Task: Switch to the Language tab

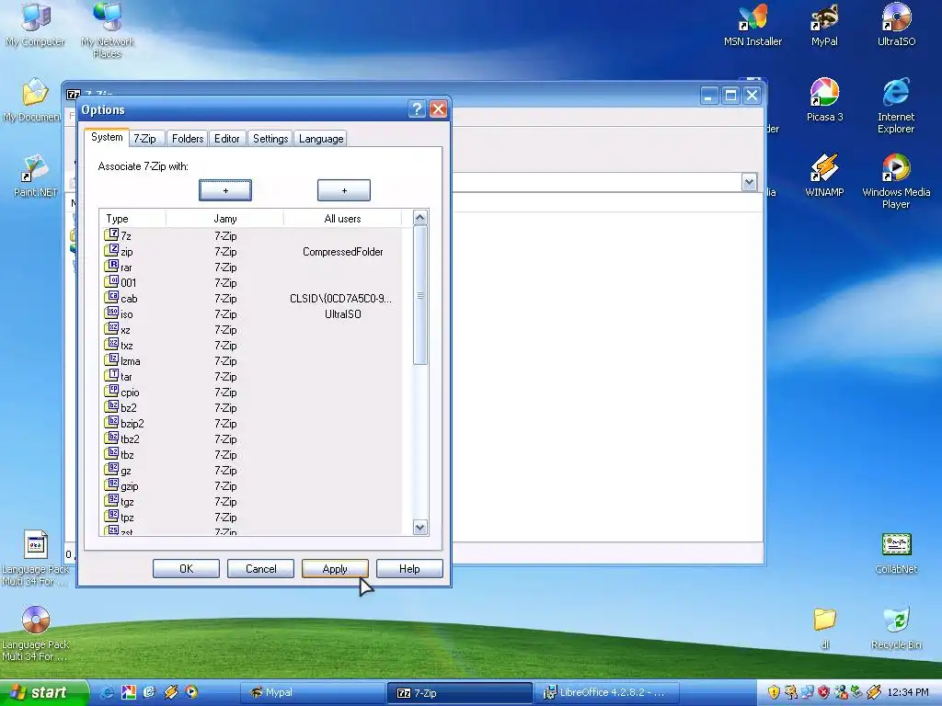Action: click(x=321, y=139)
